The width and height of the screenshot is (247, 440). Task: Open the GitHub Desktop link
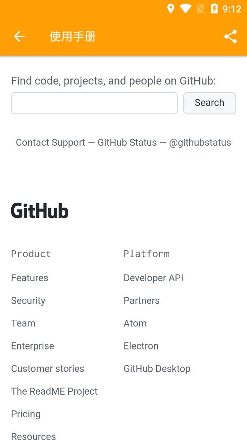coord(157,368)
